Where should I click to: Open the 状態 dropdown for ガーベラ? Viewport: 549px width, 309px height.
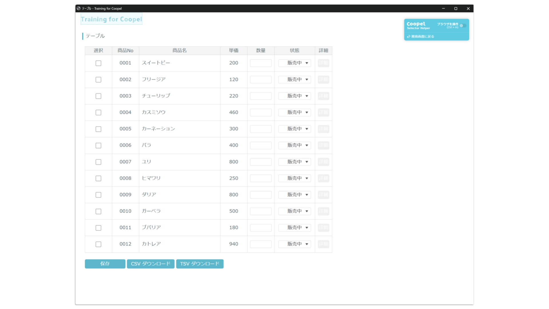295,211
